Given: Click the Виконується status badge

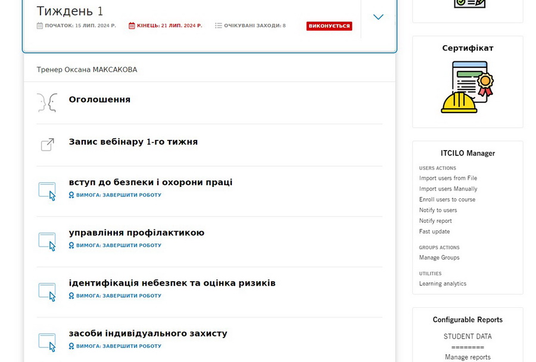Looking at the screenshot, I should tap(329, 26).
